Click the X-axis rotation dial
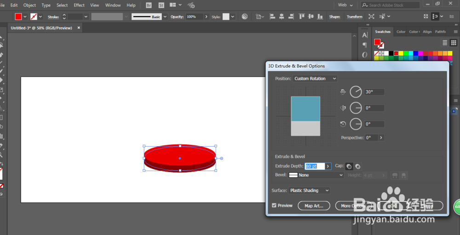 click(x=356, y=92)
